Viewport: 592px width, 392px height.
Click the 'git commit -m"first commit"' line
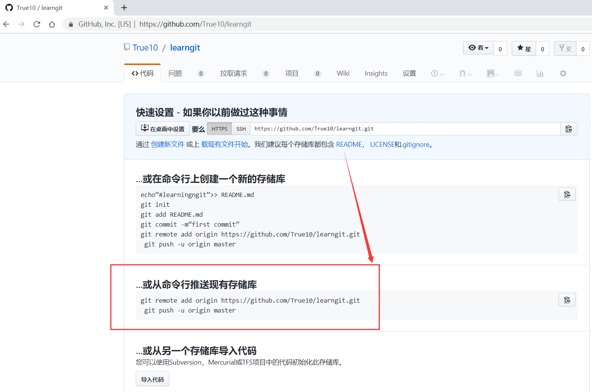pos(190,224)
